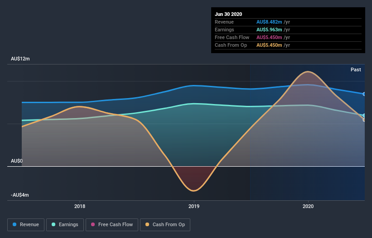This screenshot has height=238, width=372.
Task: Select the 2019 x-axis label
Action: point(194,206)
